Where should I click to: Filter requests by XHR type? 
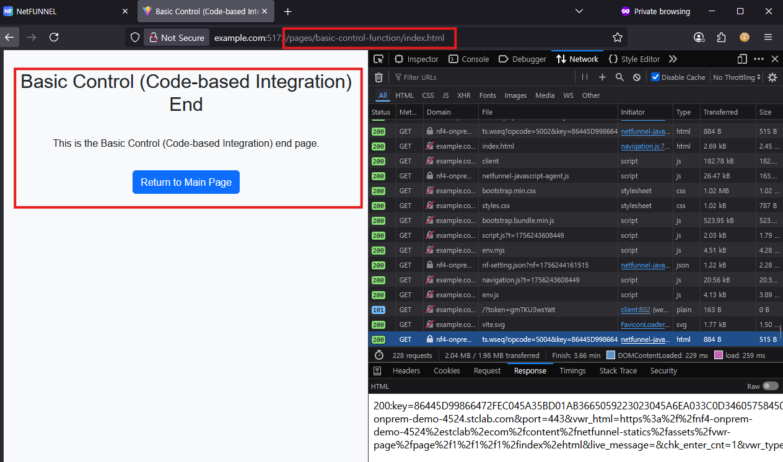click(x=464, y=95)
